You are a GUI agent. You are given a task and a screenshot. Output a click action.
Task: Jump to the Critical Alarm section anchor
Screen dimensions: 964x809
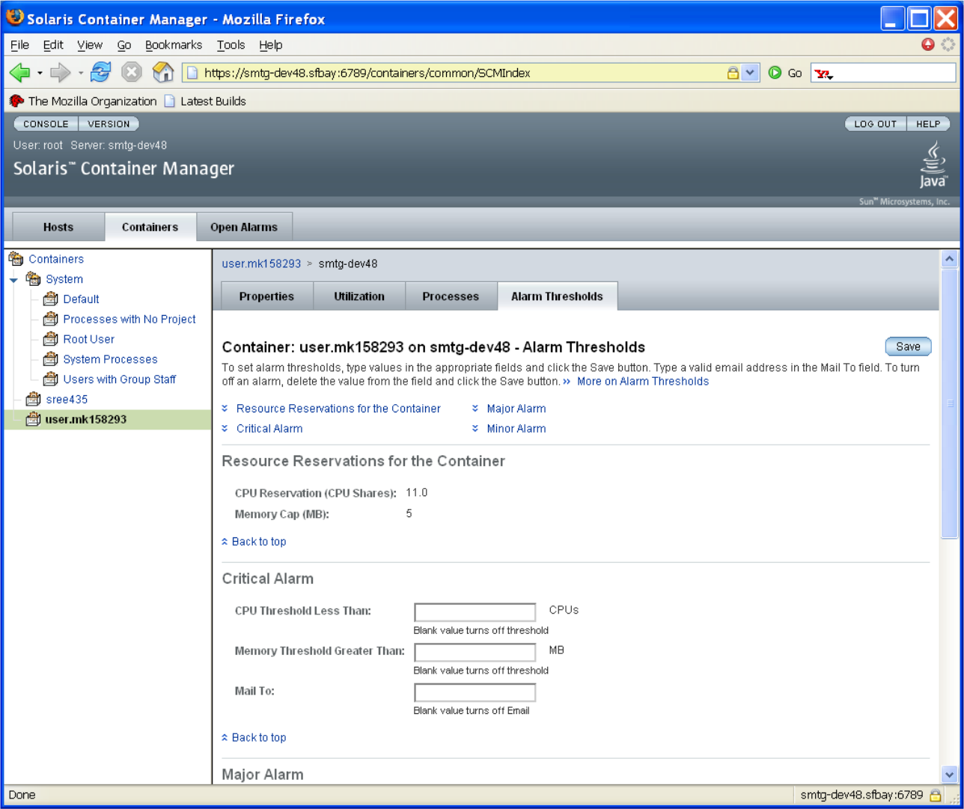269,429
